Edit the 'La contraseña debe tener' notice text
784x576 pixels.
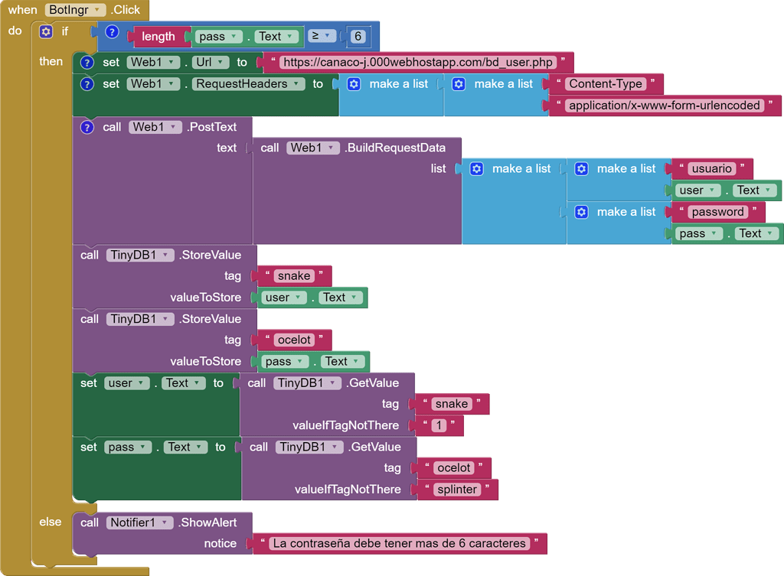400,543
